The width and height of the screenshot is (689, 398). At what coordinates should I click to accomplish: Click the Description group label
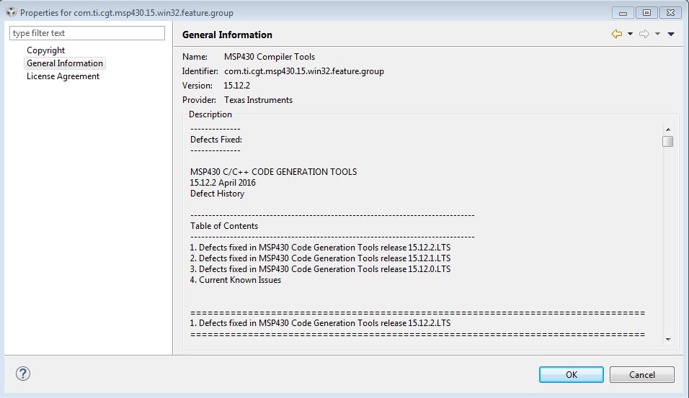[210, 114]
